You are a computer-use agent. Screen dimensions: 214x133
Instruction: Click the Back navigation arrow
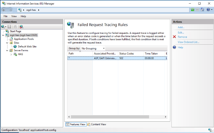[4, 10]
